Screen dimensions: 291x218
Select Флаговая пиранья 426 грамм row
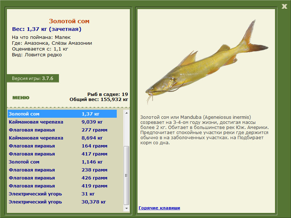pyautogui.click(x=62, y=178)
